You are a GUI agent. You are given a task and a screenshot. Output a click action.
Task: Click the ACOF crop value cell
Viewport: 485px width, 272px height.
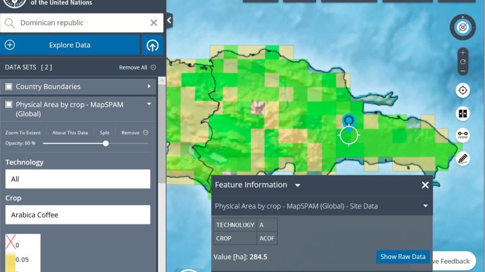point(267,239)
